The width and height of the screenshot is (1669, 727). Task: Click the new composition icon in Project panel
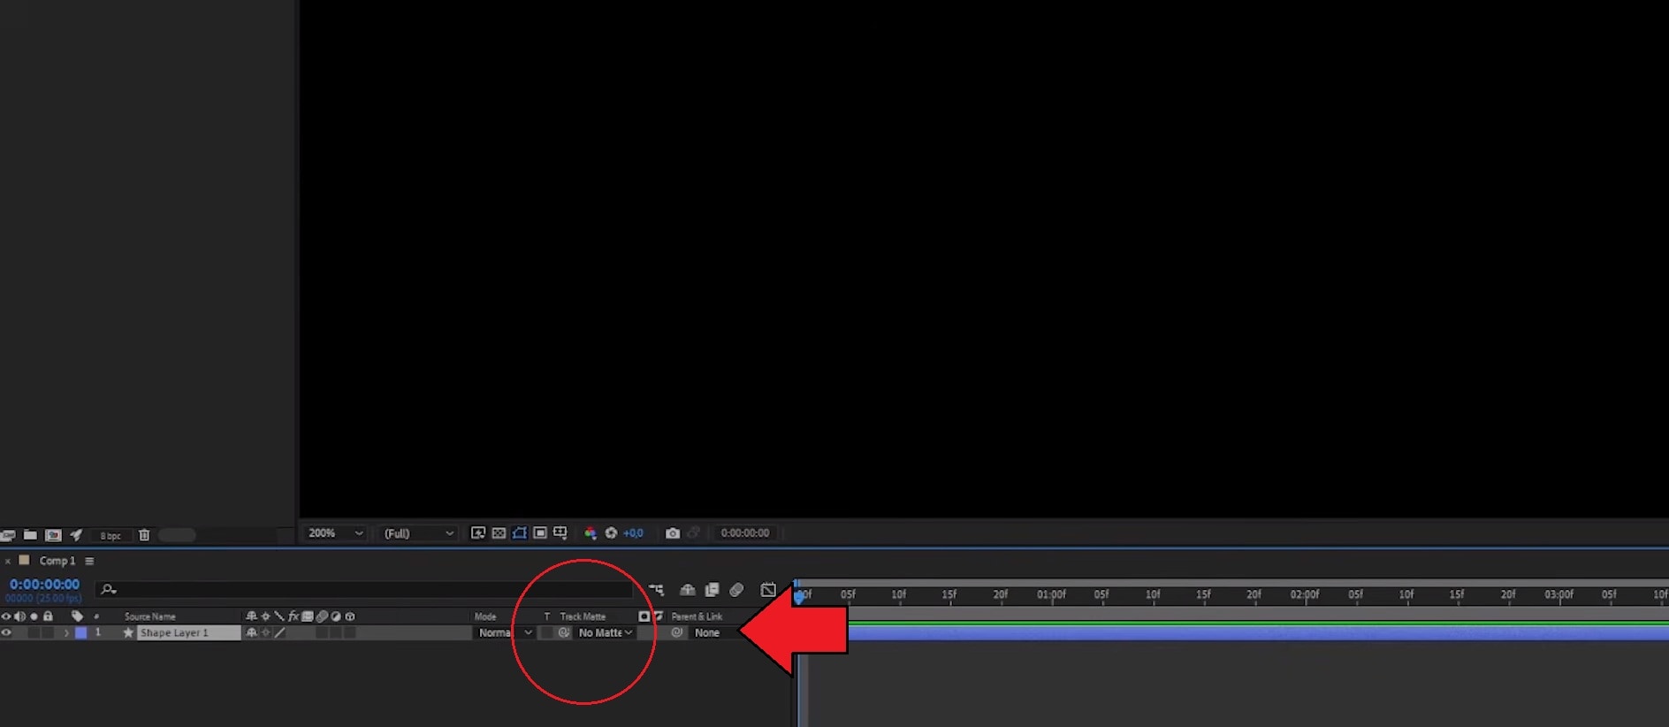[53, 535]
